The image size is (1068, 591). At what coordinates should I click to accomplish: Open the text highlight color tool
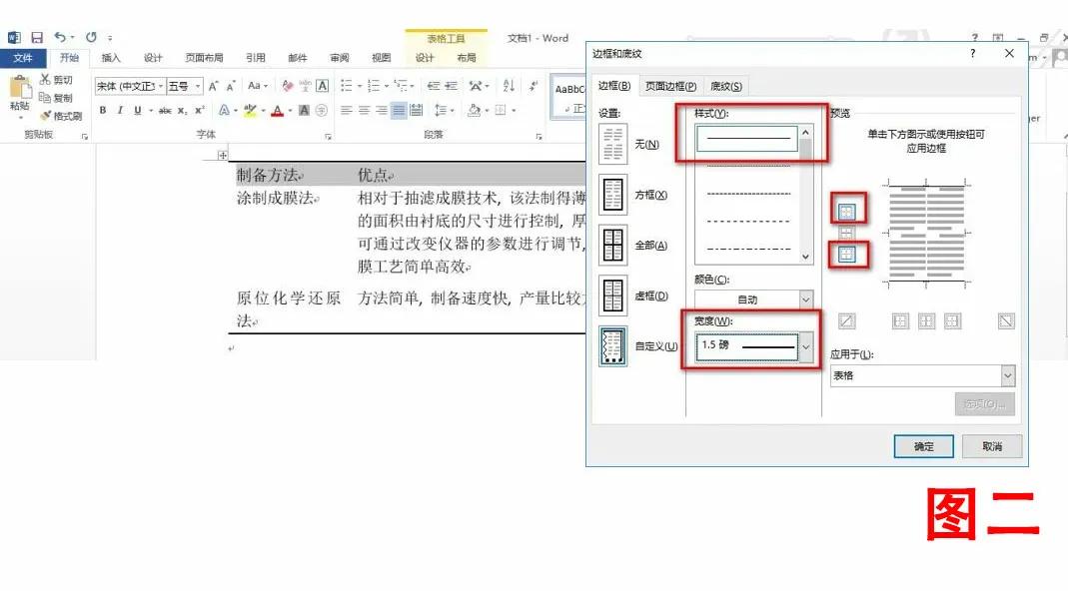(250, 110)
